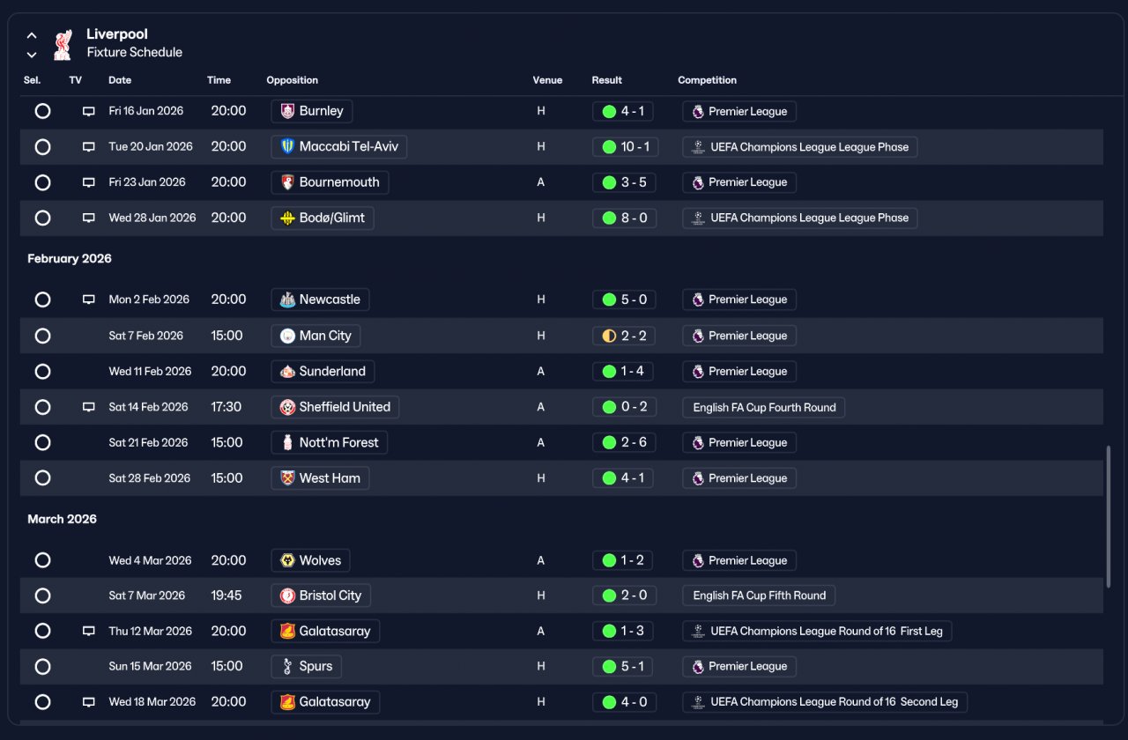Click the vertical scrollbar thumb

[x=1109, y=516]
